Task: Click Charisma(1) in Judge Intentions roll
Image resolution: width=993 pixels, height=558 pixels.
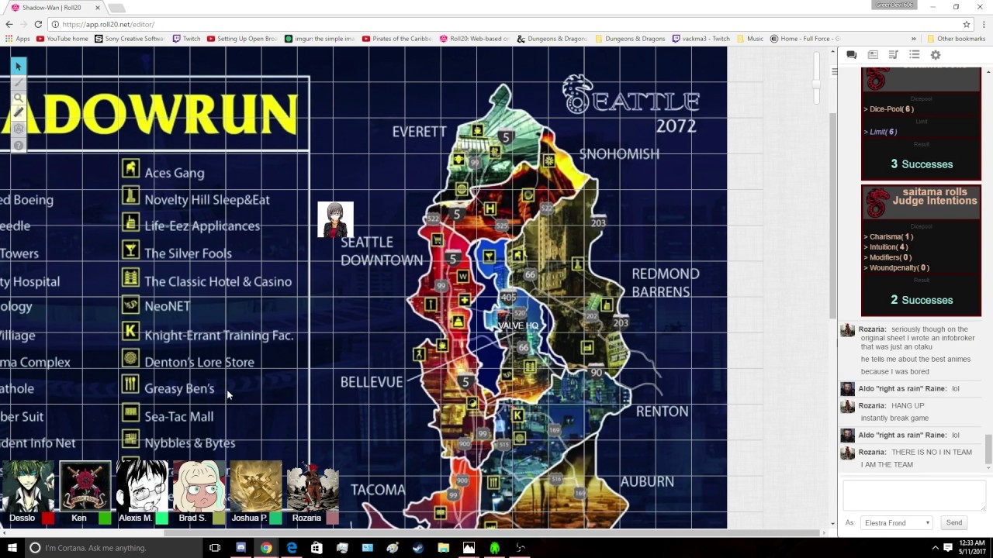Action: [x=891, y=236]
